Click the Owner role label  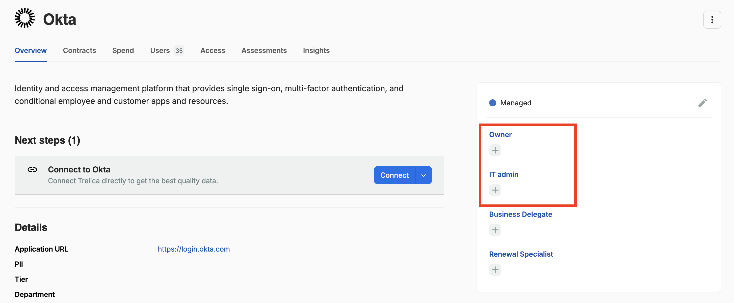[500, 135]
